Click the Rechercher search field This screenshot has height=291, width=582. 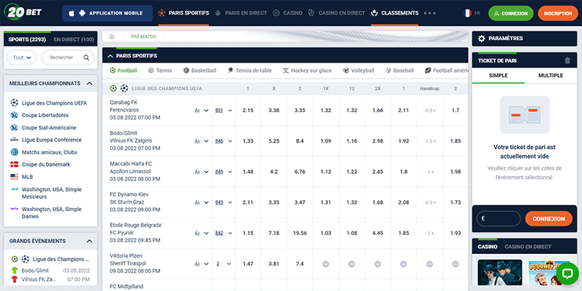tap(68, 57)
